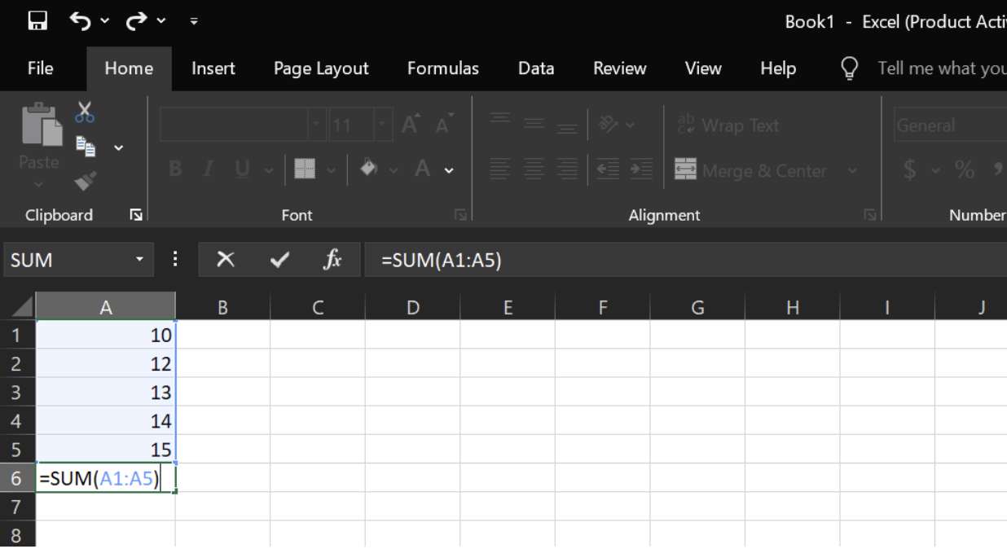Screen dimensions: 1007x549
Task: Expand the Paste options arrow
Action: pyautogui.click(x=39, y=185)
